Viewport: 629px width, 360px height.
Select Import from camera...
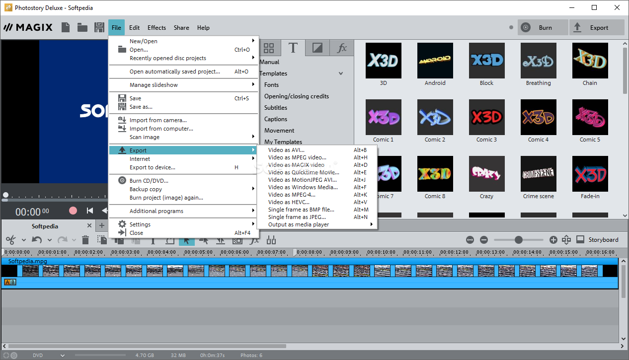click(x=184, y=120)
